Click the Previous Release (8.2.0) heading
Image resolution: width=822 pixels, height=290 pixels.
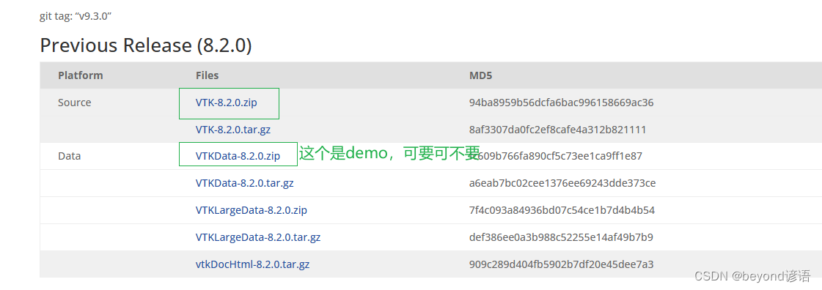pyautogui.click(x=146, y=45)
